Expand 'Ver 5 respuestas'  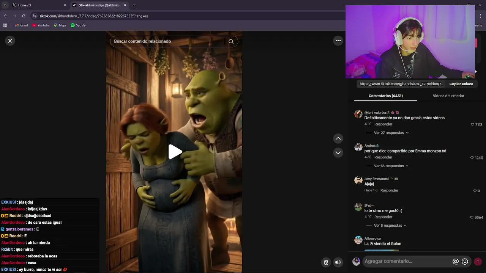[390, 225]
